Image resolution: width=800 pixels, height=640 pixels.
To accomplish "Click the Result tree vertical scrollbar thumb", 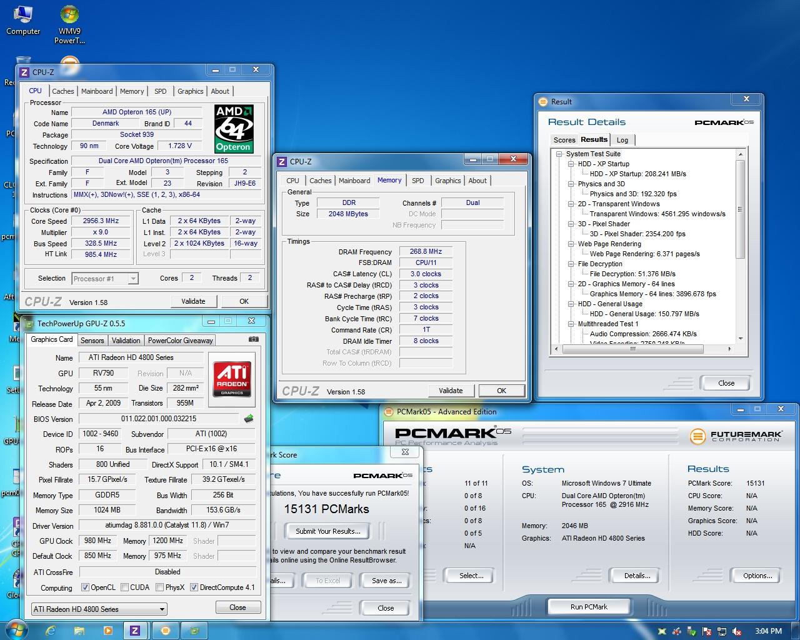I will pos(741,209).
